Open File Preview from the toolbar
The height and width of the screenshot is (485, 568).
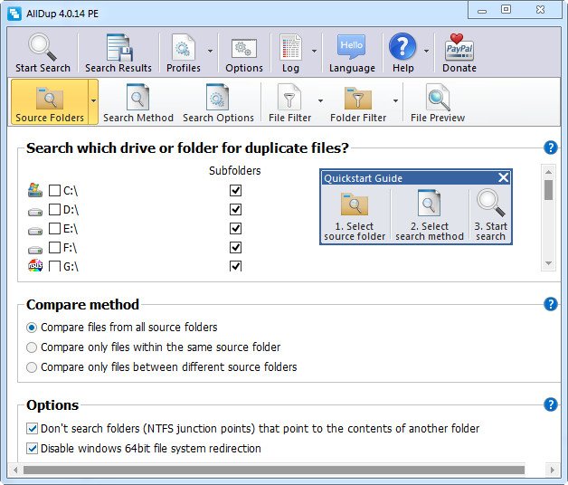438,100
